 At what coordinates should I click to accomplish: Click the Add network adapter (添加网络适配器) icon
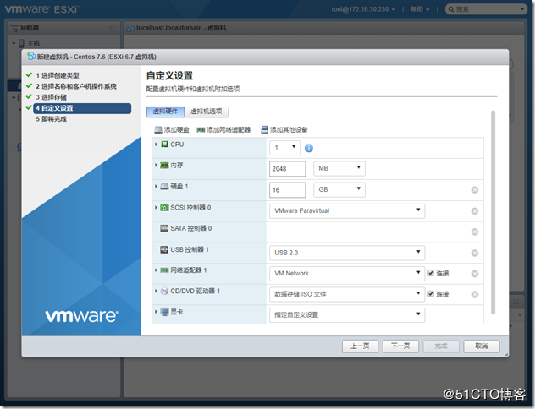click(x=201, y=130)
